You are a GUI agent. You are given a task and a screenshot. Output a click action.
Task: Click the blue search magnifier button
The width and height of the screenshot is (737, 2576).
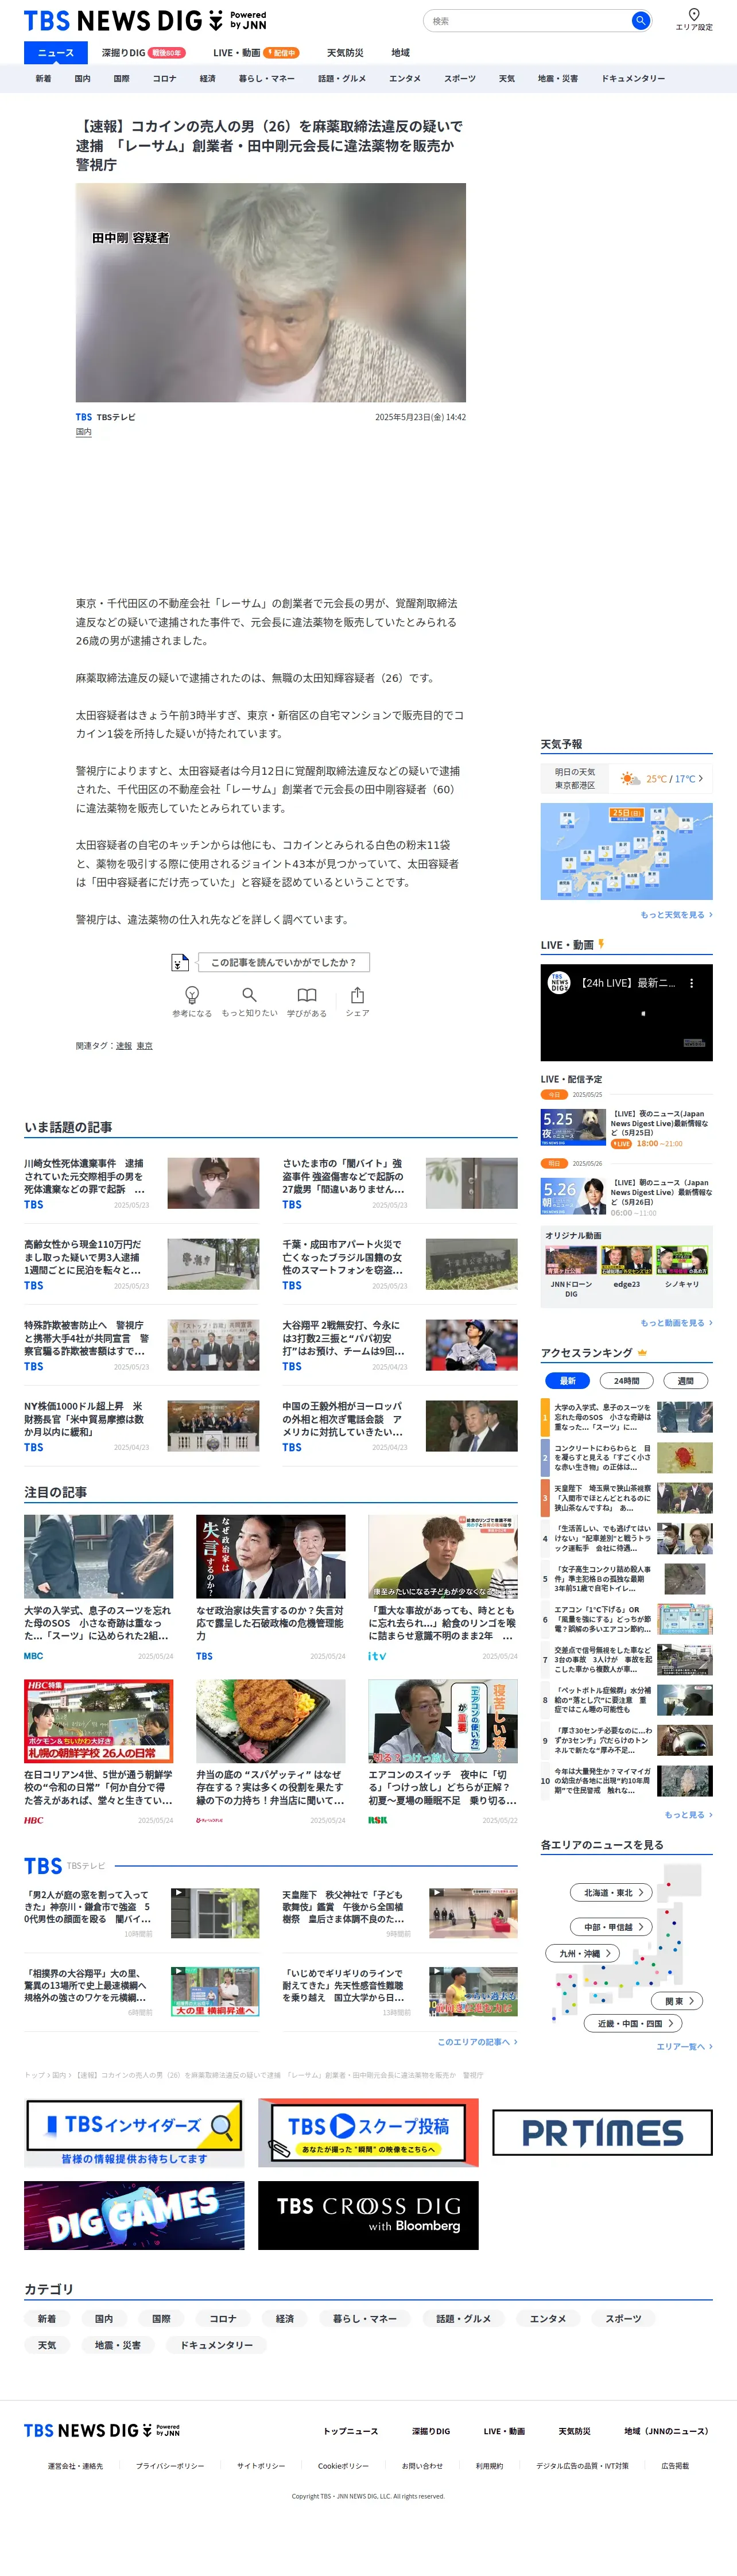[x=640, y=20]
